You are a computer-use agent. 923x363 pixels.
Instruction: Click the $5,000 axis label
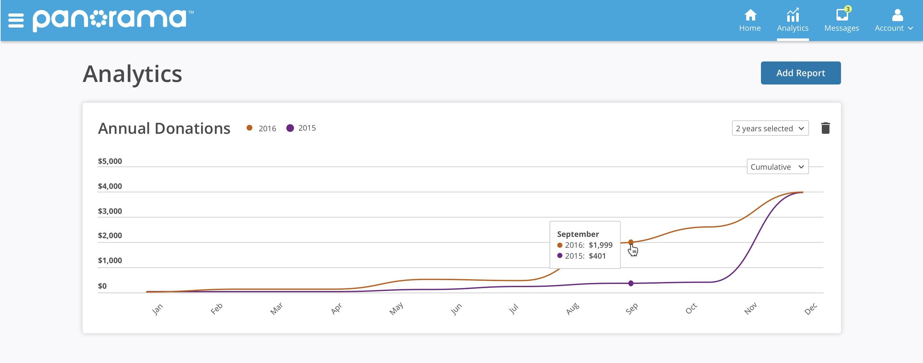[110, 161]
